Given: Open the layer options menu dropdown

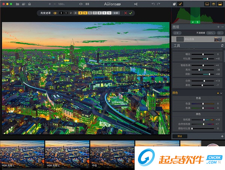Looking at the screenshot, I should tap(220, 33).
